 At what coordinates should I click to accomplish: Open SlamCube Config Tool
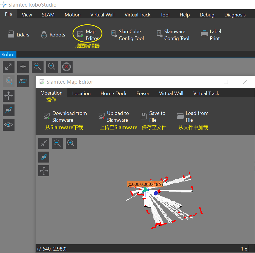coord(128,35)
